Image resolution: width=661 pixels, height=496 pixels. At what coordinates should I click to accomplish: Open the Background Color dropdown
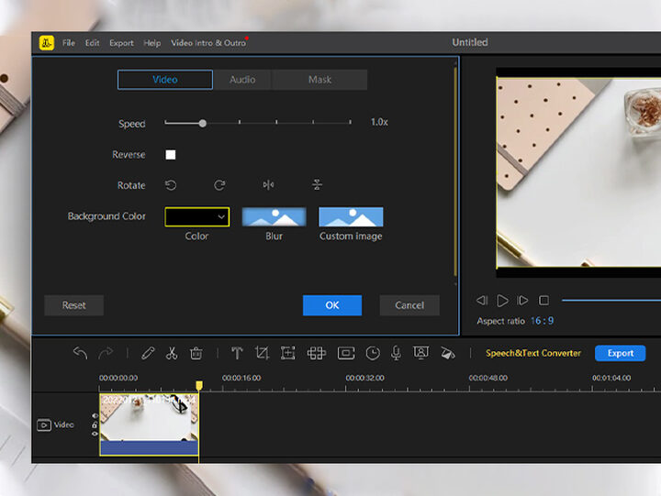(x=196, y=216)
